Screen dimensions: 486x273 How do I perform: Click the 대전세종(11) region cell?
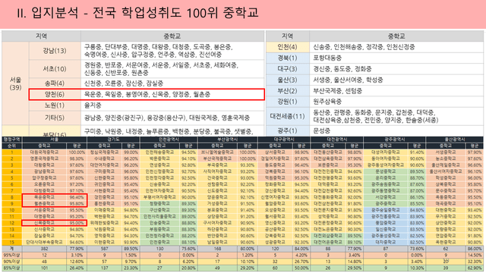tap(288, 116)
